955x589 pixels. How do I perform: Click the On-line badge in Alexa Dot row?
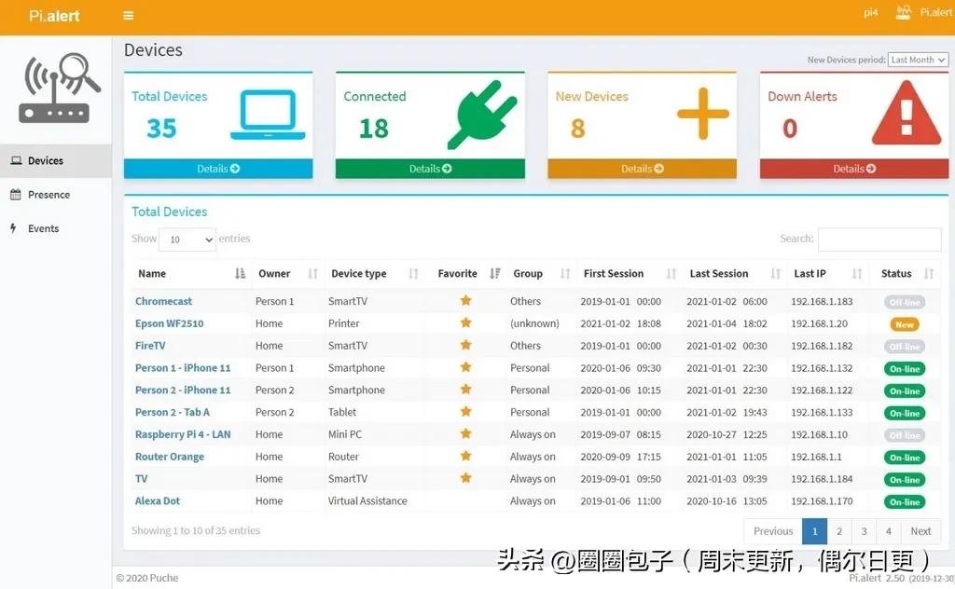pyautogui.click(x=905, y=502)
